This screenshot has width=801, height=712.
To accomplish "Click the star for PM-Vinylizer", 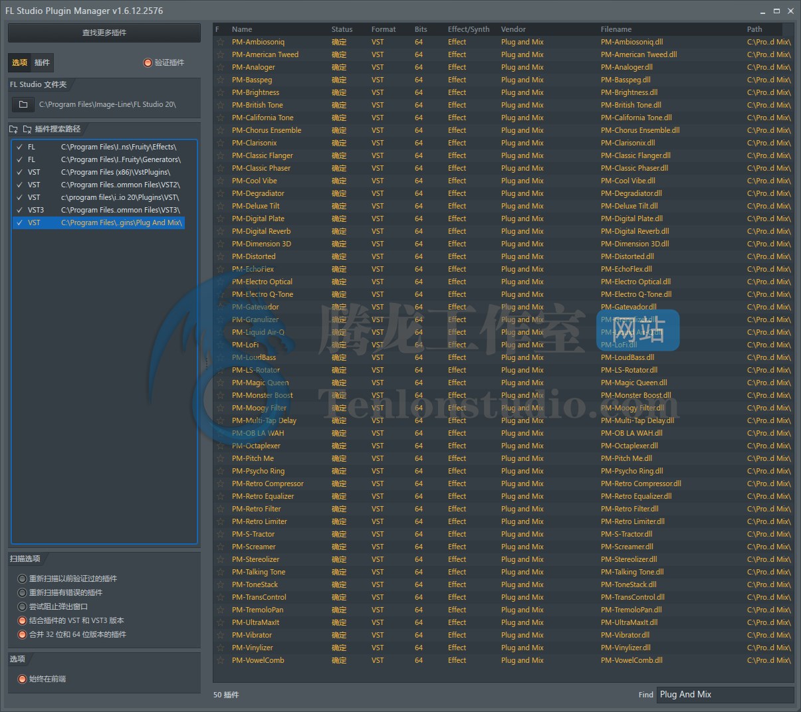I will click(220, 648).
